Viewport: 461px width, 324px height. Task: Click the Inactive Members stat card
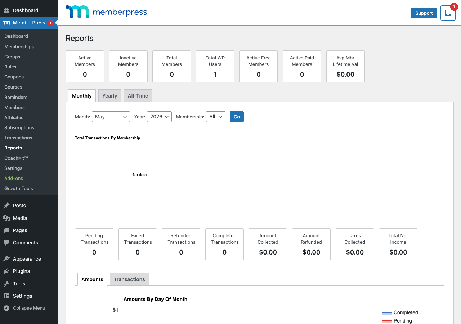tap(128, 66)
